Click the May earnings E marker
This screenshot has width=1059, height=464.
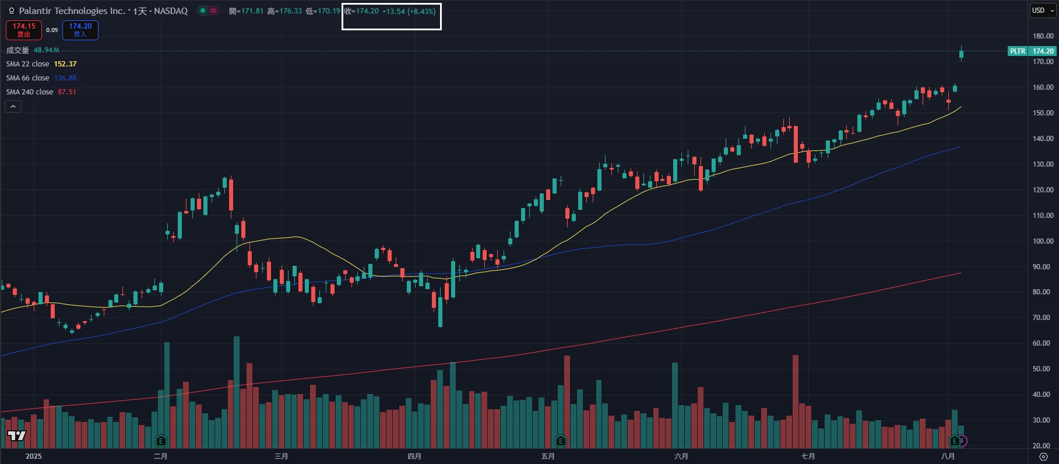561,441
